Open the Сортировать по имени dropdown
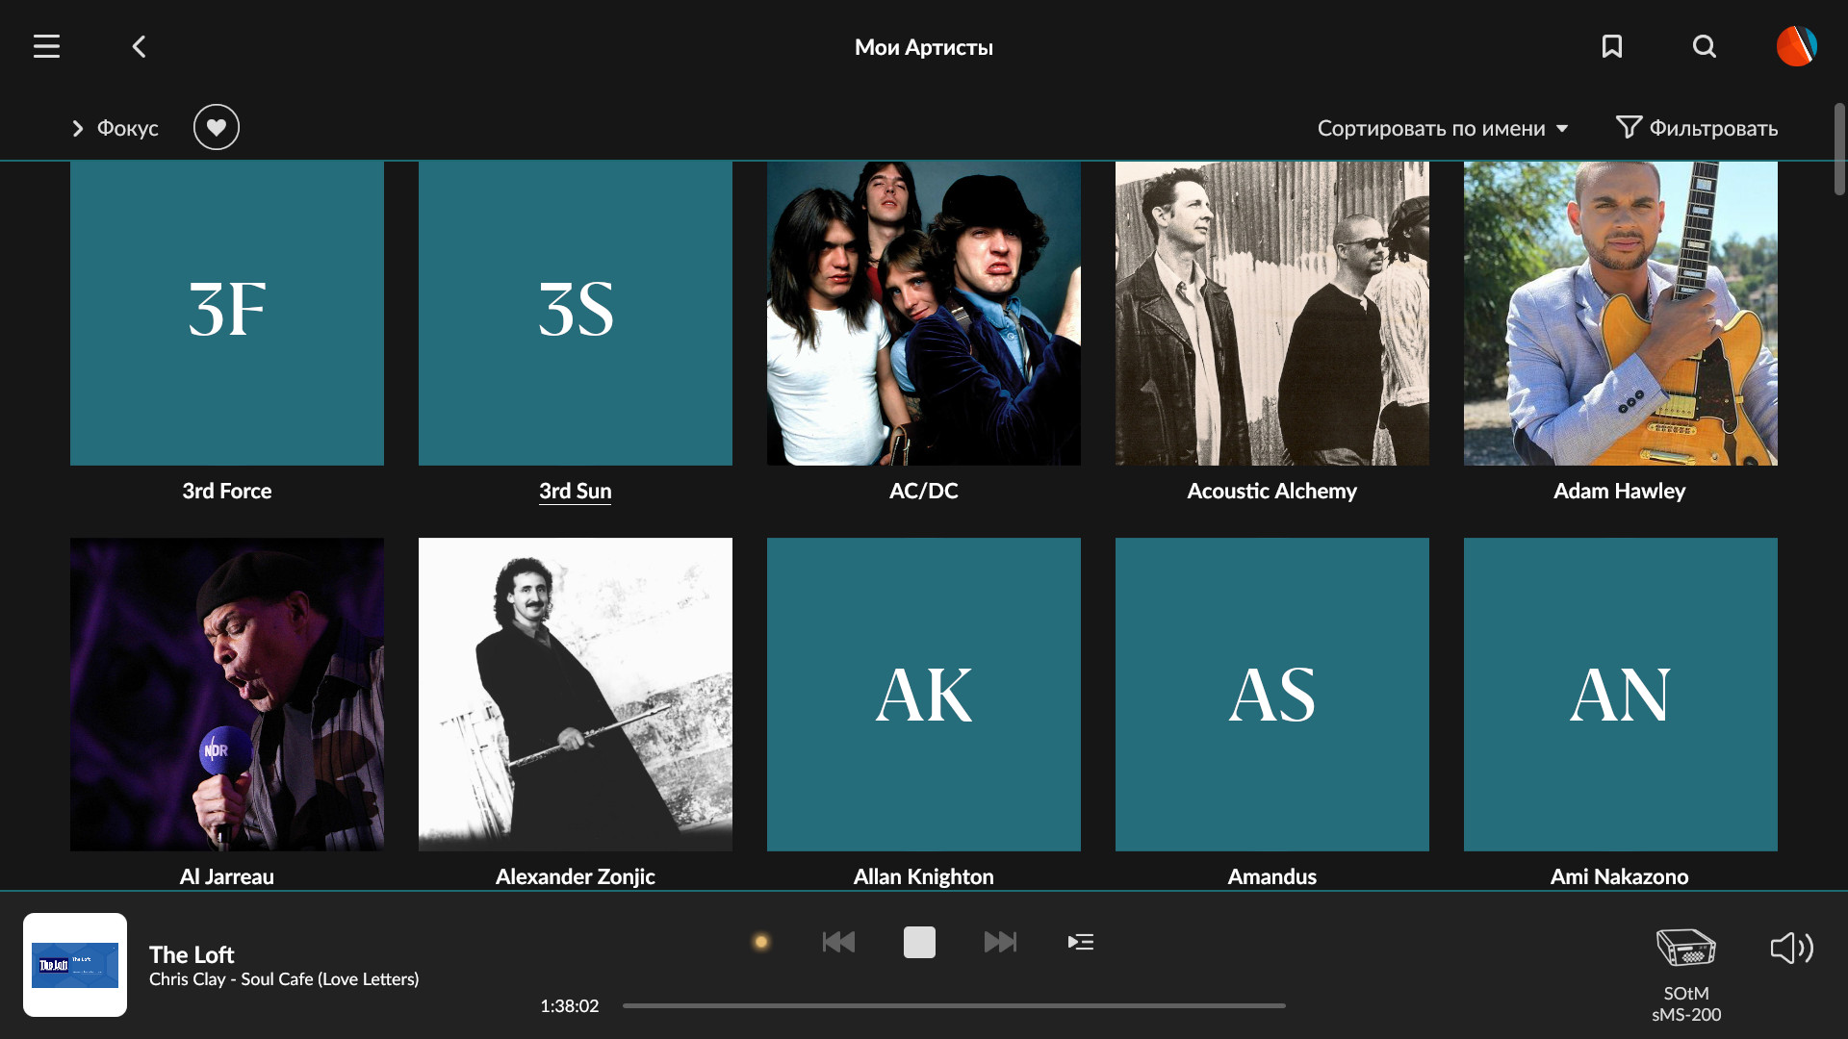The height and width of the screenshot is (1039, 1848). [1442, 128]
